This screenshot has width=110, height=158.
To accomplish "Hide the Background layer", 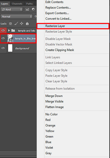I will (x=3, y=48).
